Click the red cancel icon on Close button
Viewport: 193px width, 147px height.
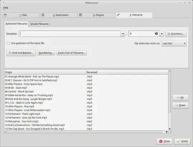(161, 141)
